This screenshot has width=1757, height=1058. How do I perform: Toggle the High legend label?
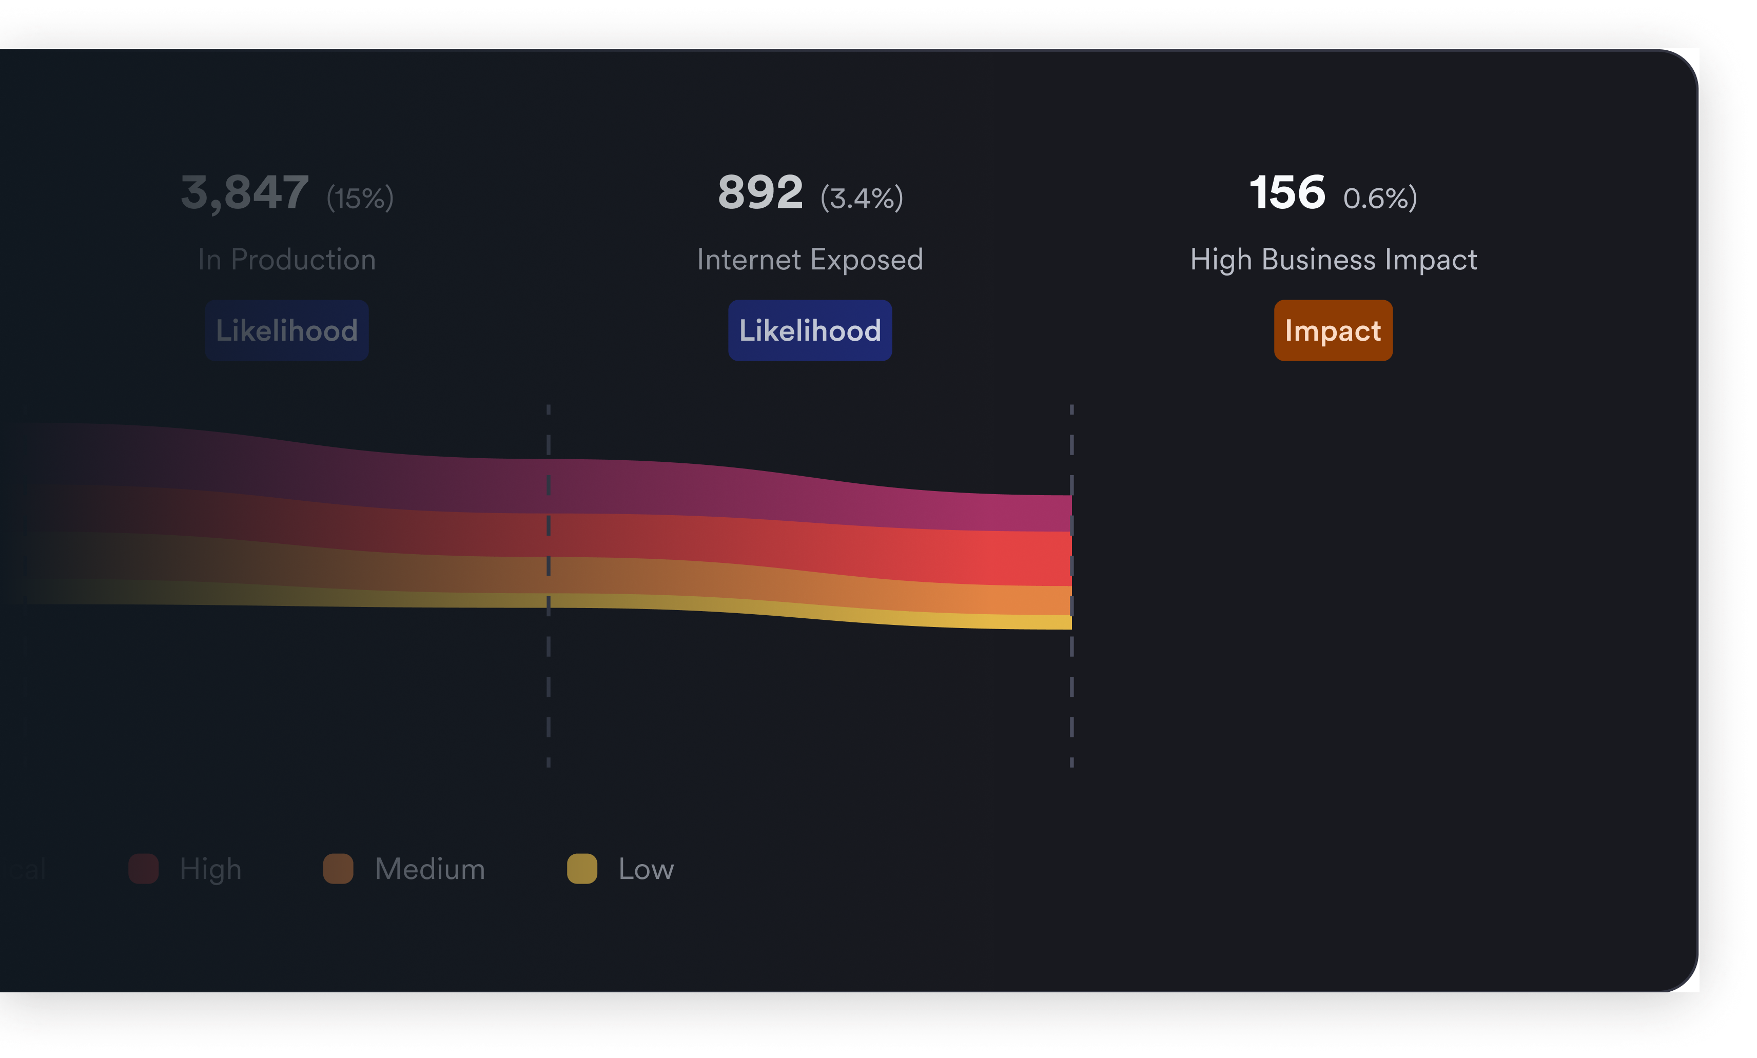210,869
